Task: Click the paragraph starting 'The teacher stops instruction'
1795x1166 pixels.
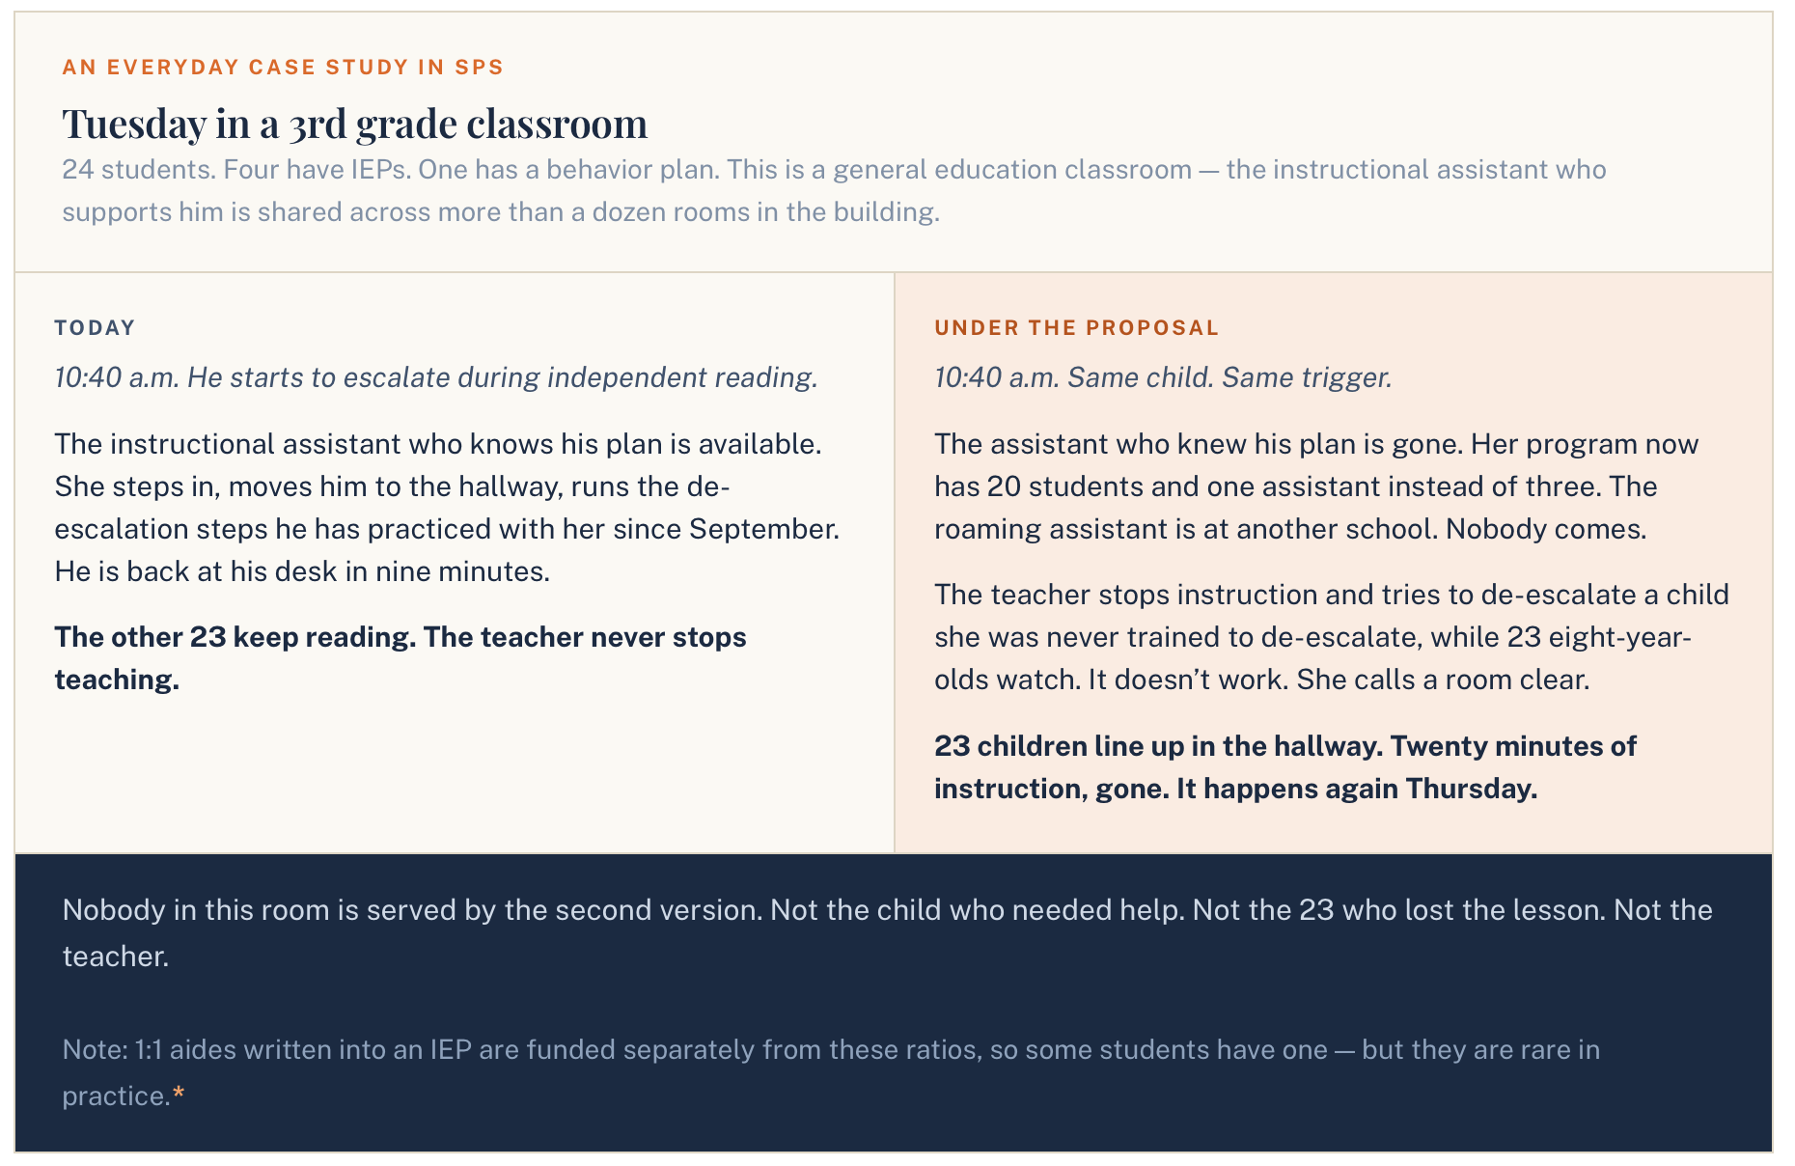Action: (x=1332, y=637)
